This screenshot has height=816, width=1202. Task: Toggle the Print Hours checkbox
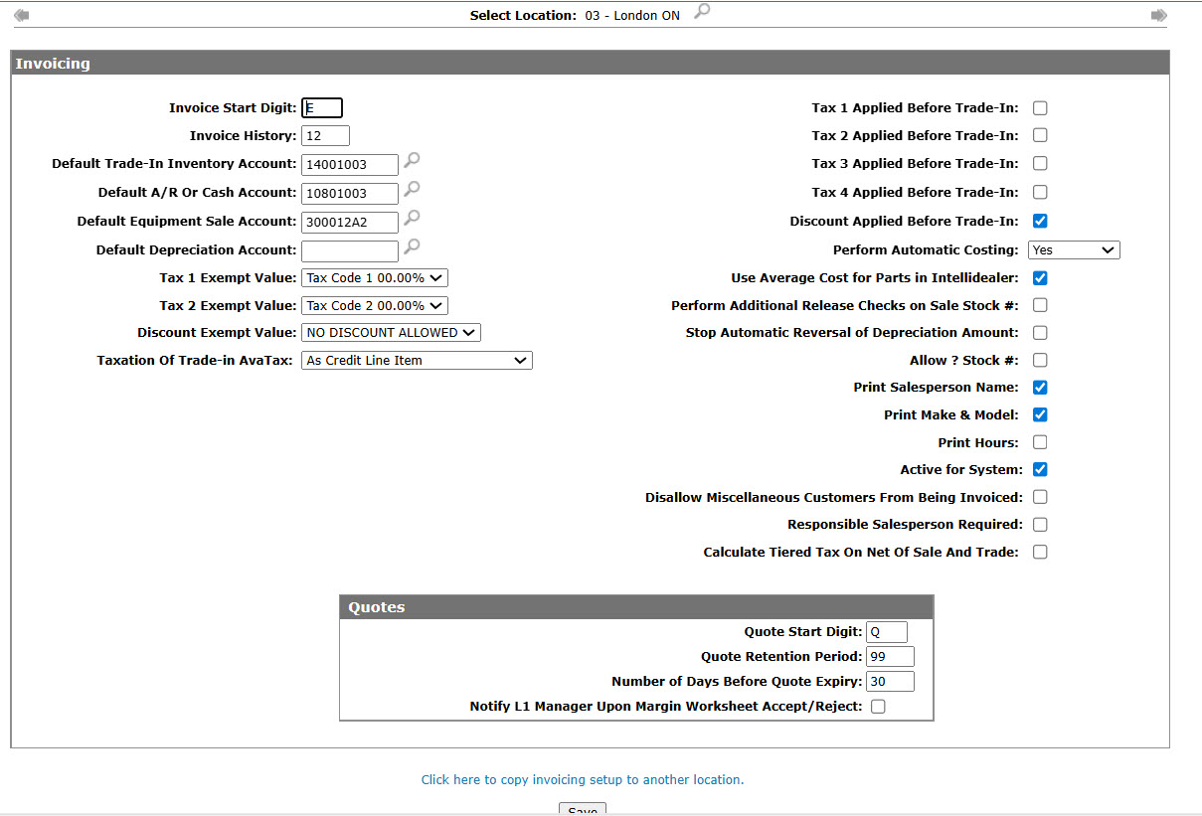coord(1040,442)
